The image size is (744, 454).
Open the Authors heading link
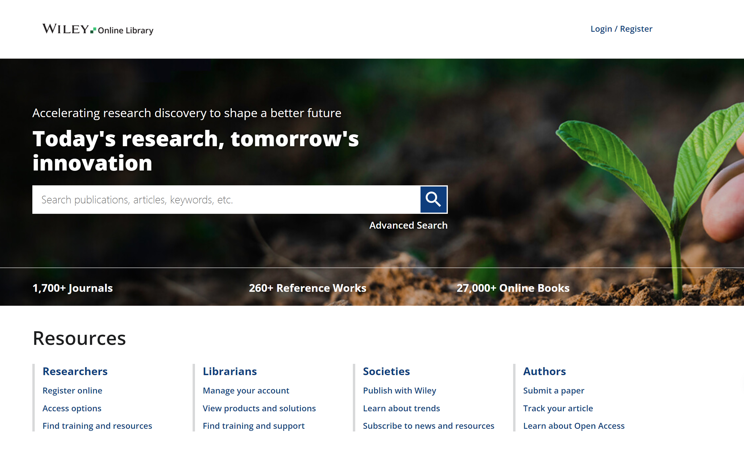coord(544,371)
